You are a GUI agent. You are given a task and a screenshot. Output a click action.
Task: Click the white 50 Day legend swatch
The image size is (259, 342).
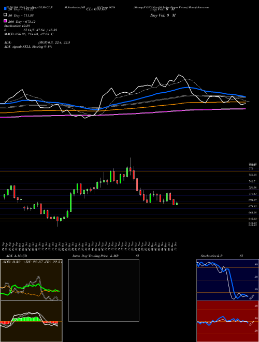point(5,15)
